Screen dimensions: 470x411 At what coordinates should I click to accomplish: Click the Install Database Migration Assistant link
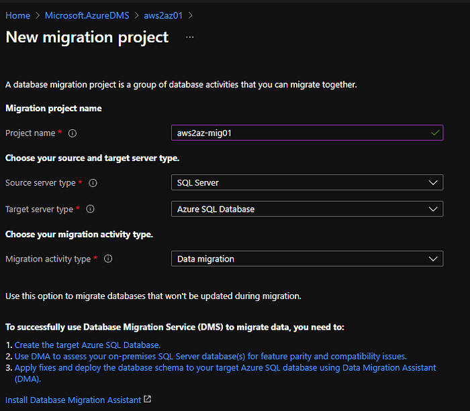[73, 400]
